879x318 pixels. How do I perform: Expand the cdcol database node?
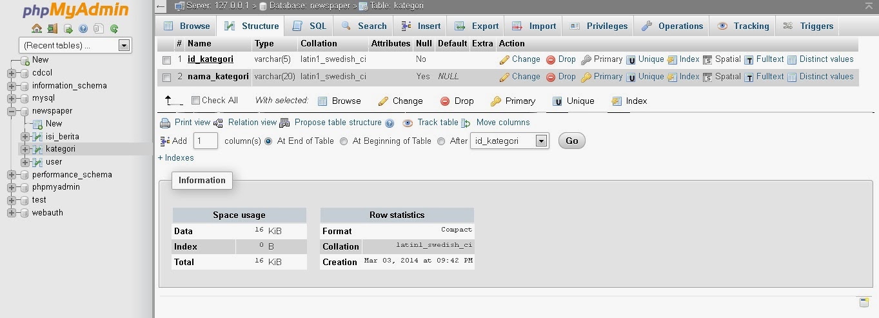12,73
